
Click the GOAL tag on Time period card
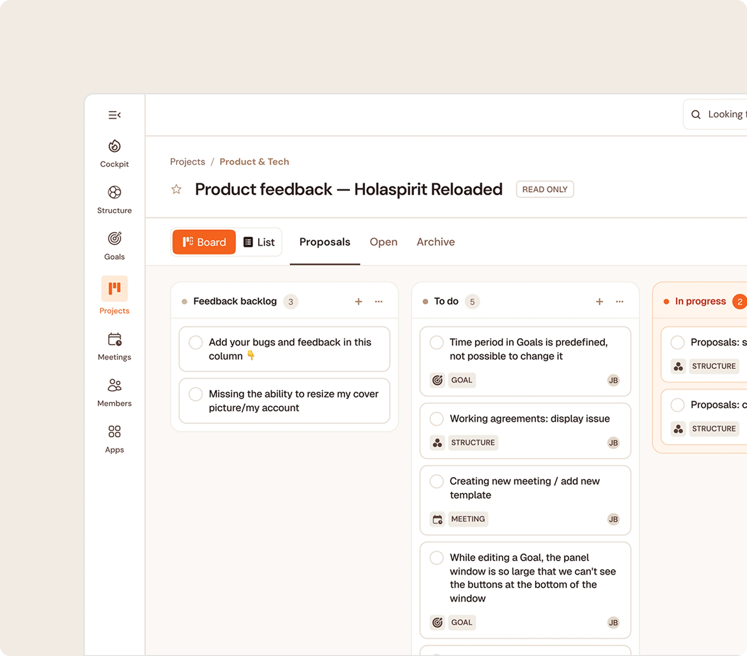(x=461, y=380)
